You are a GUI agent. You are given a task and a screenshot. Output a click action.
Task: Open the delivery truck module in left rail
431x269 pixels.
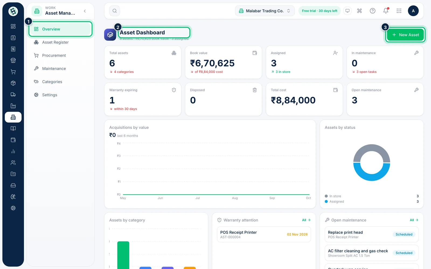click(x=13, y=94)
